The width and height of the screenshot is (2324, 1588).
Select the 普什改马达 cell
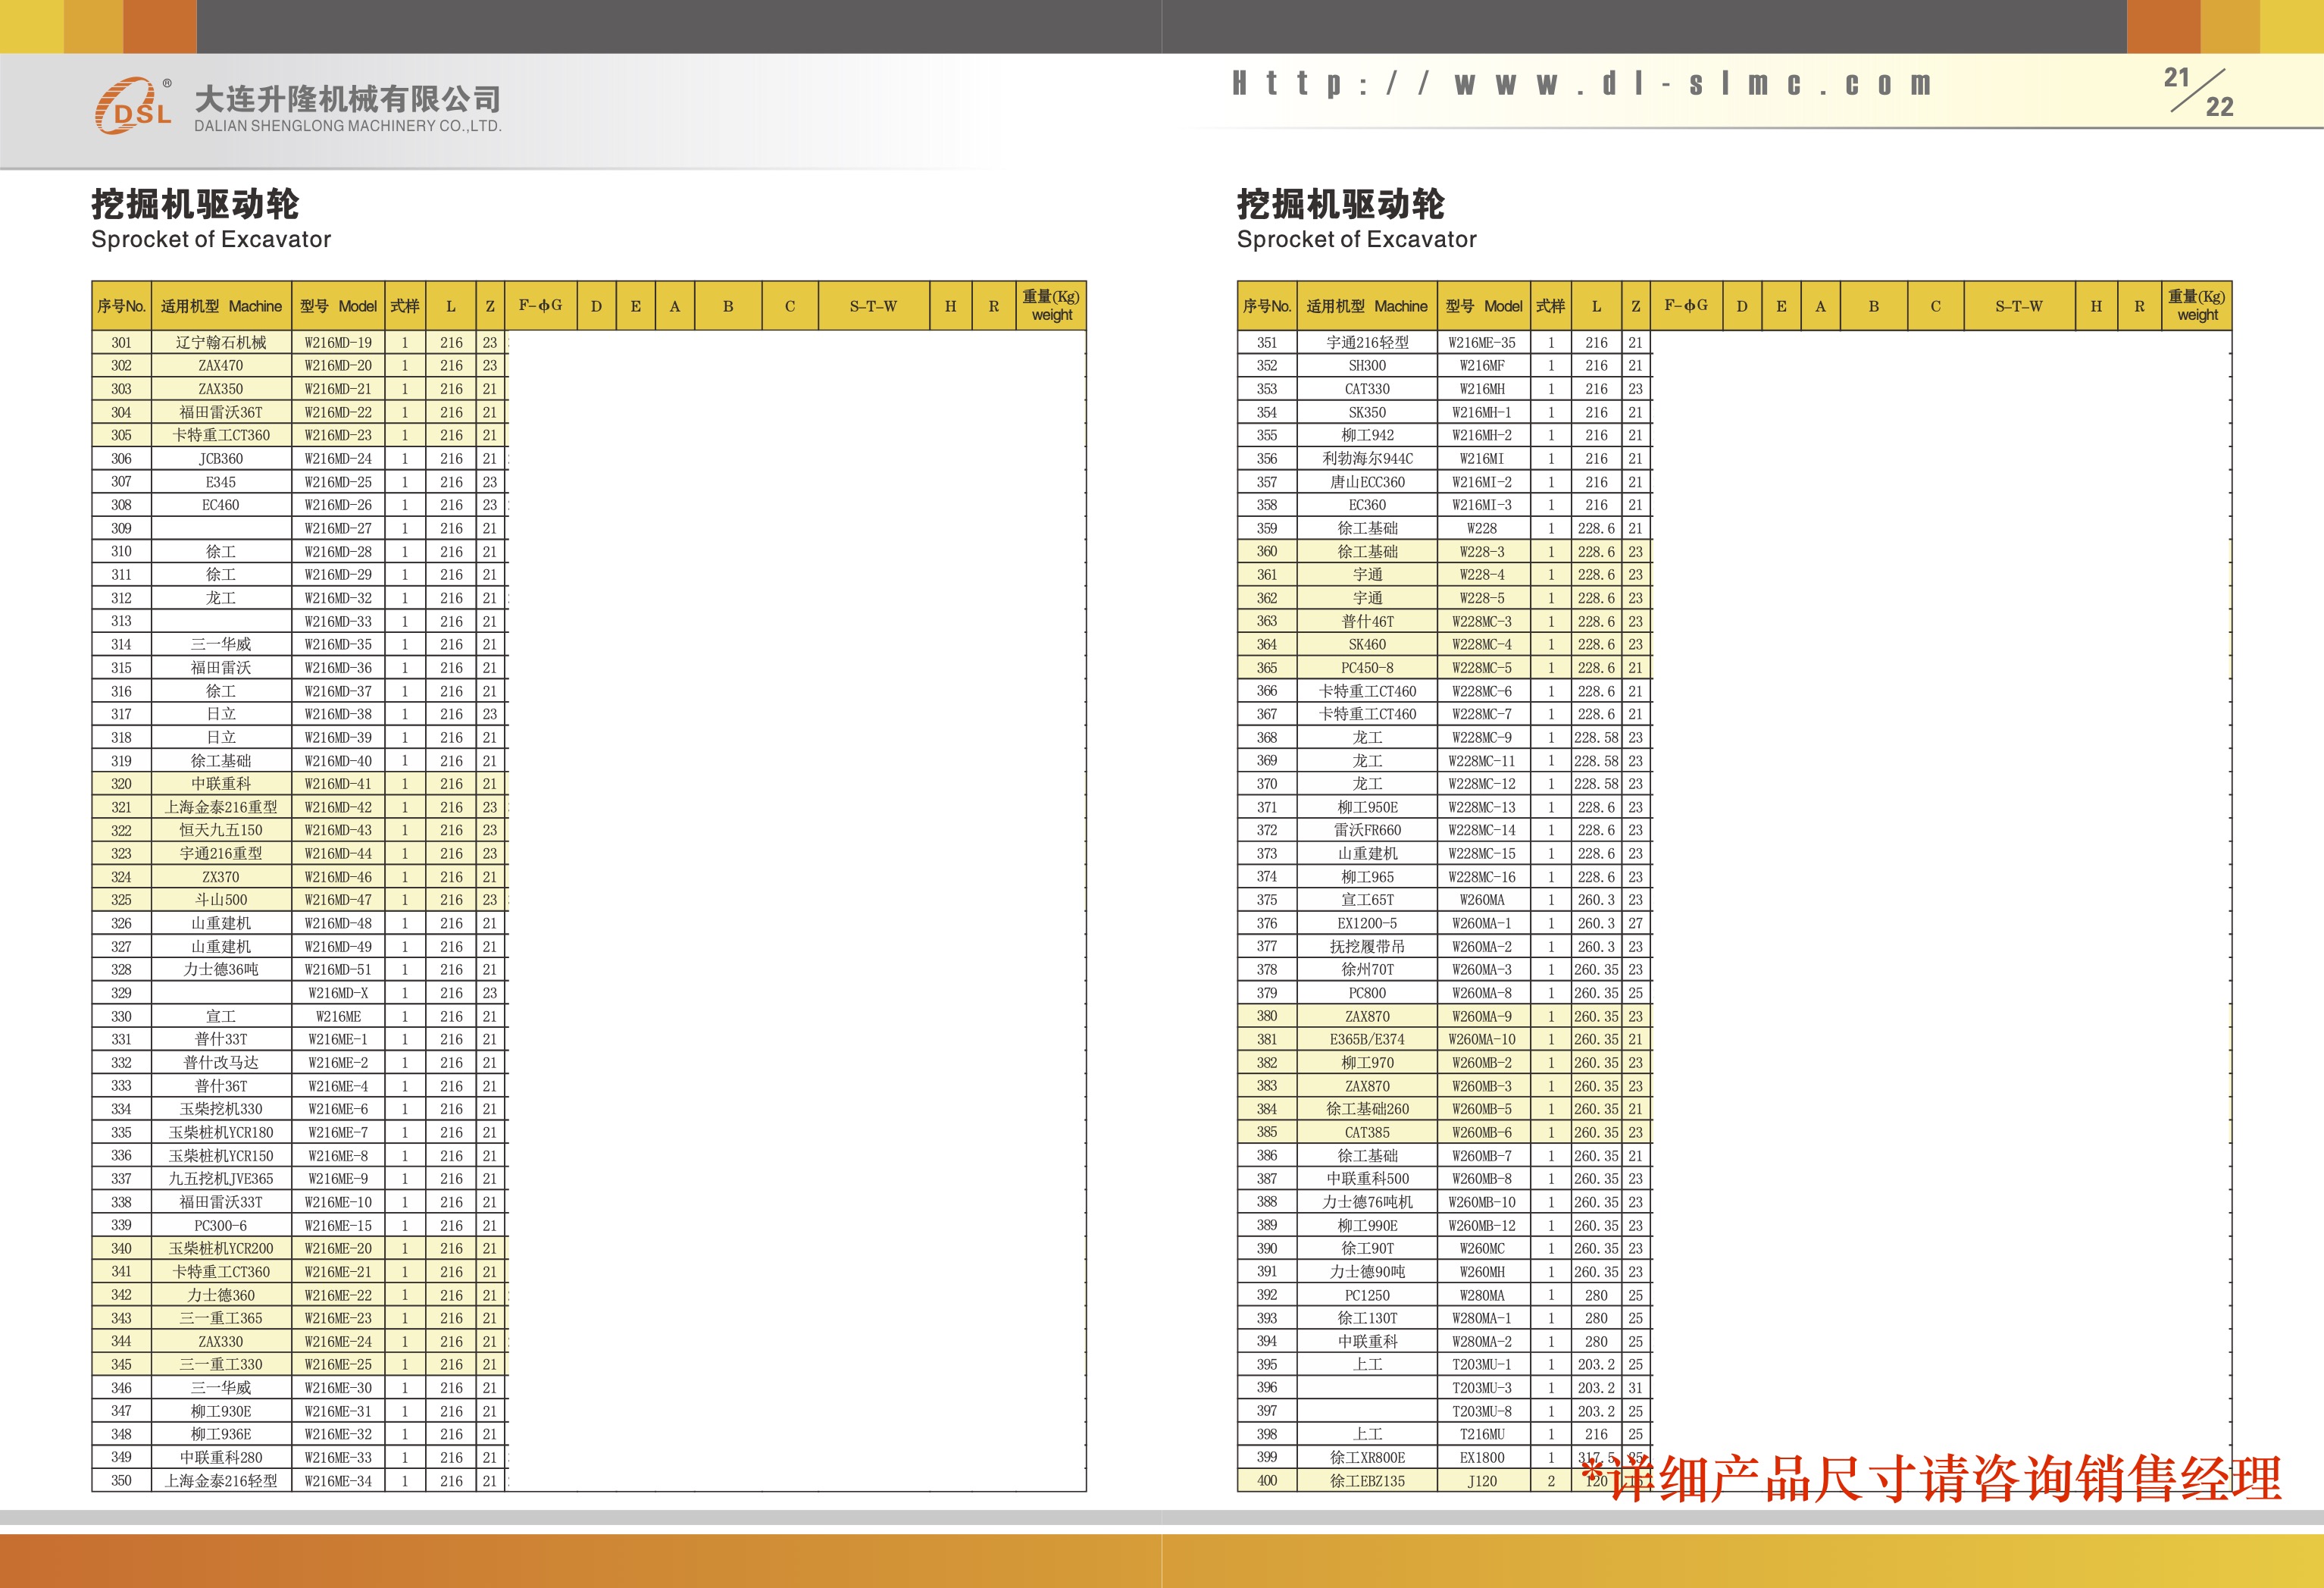coord(221,1063)
